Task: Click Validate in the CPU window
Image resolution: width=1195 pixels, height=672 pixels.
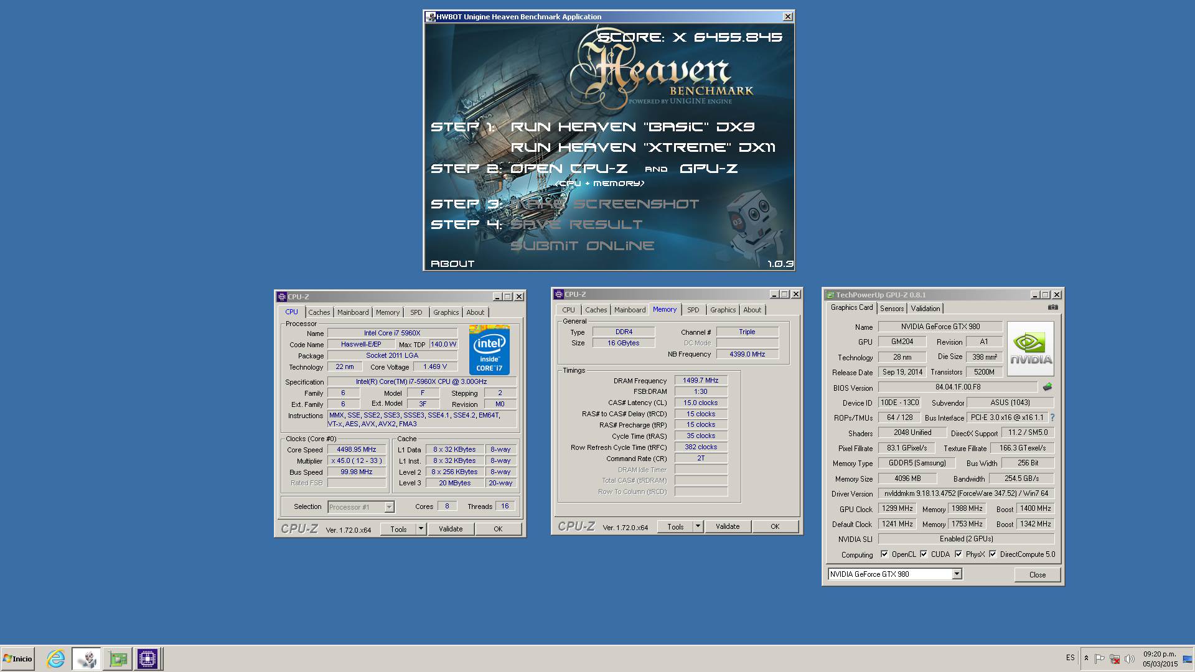Action: click(451, 529)
